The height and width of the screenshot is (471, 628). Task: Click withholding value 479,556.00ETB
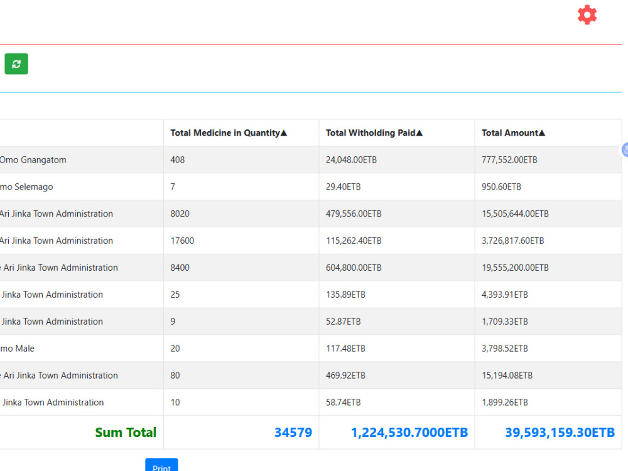[354, 214]
